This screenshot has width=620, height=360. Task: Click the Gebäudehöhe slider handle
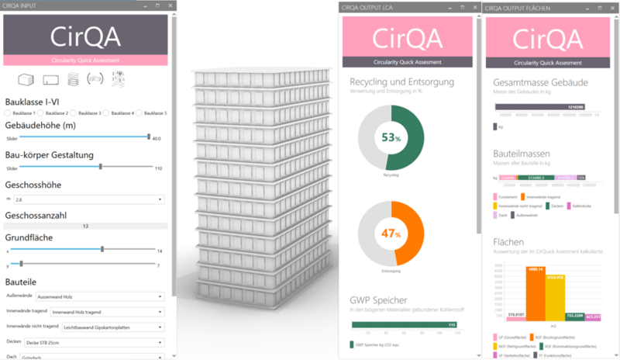[x=149, y=137]
